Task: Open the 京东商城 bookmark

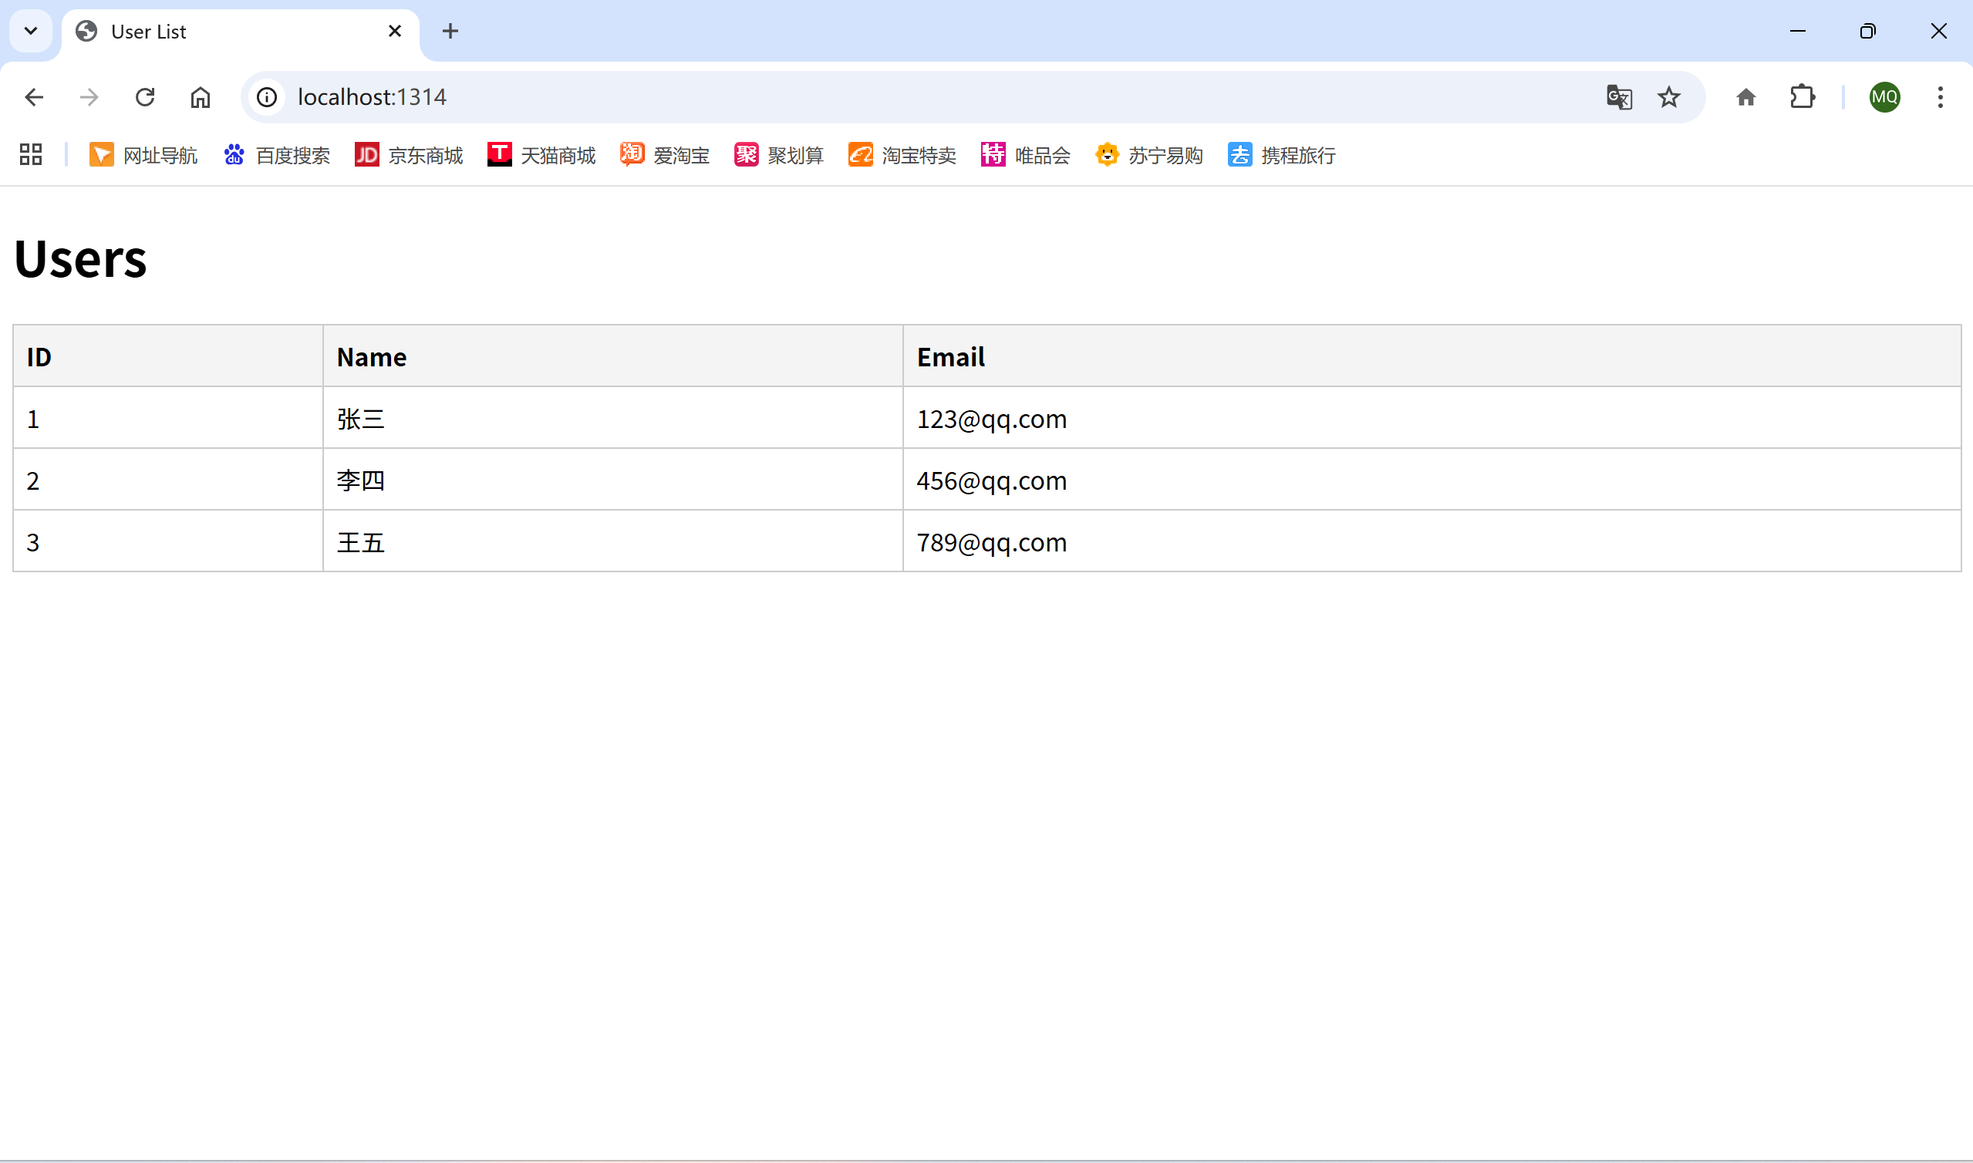Action: pyautogui.click(x=409, y=155)
